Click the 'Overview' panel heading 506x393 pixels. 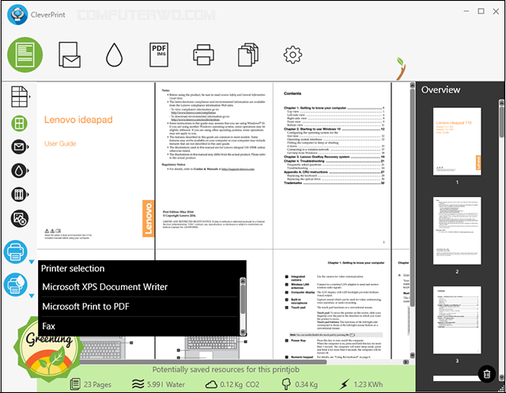coord(440,89)
